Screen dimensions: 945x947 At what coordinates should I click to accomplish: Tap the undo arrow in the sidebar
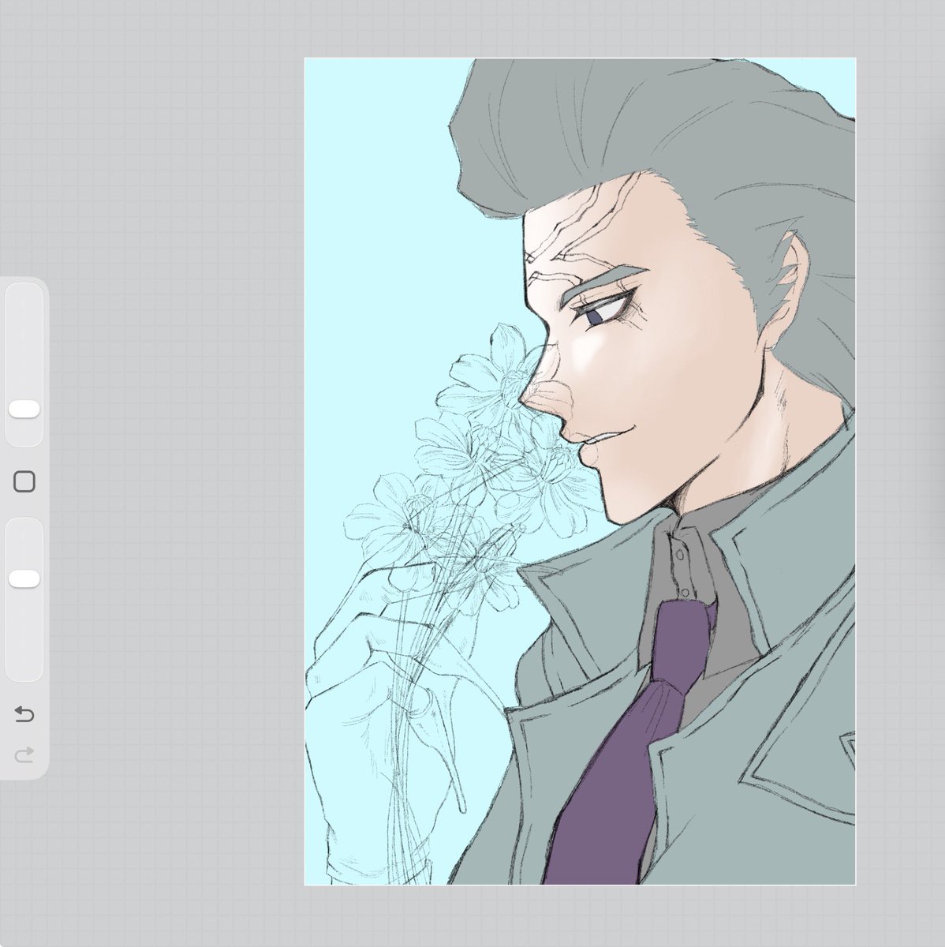point(24,715)
